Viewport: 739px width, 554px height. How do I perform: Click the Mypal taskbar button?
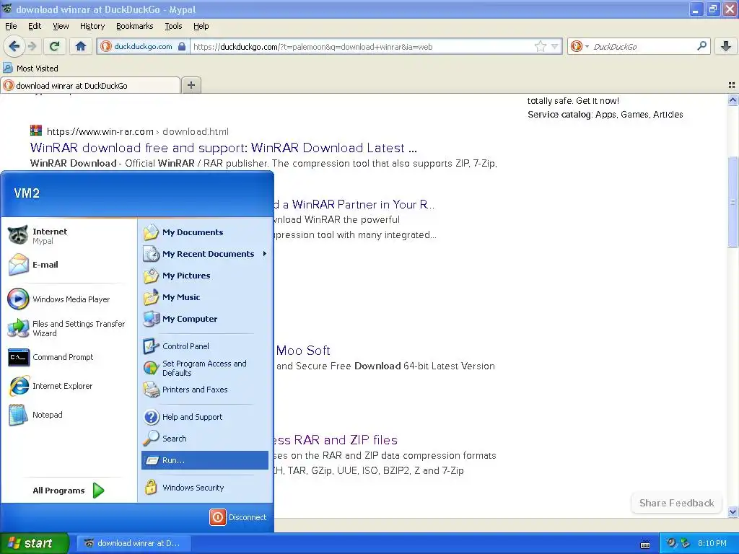[134, 543]
